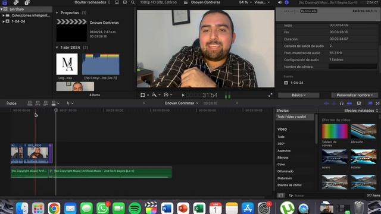
Task: Open the retime speedometer dropdown below the viewer
Action: click(x=168, y=95)
